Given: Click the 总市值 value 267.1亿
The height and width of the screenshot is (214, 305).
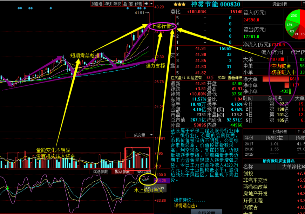Looking at the screenshot, I should tap(198, 120).
